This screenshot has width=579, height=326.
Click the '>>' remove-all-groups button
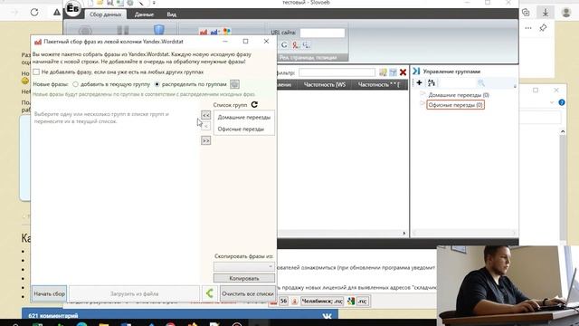(205, 140)
